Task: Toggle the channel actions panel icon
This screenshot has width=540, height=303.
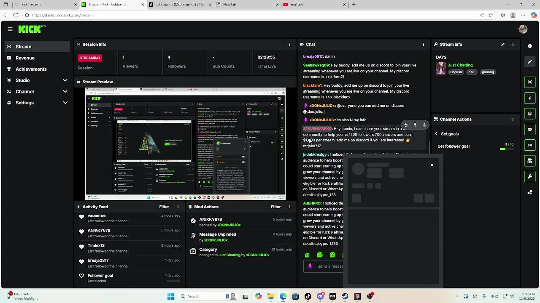Action: point(530,161)
